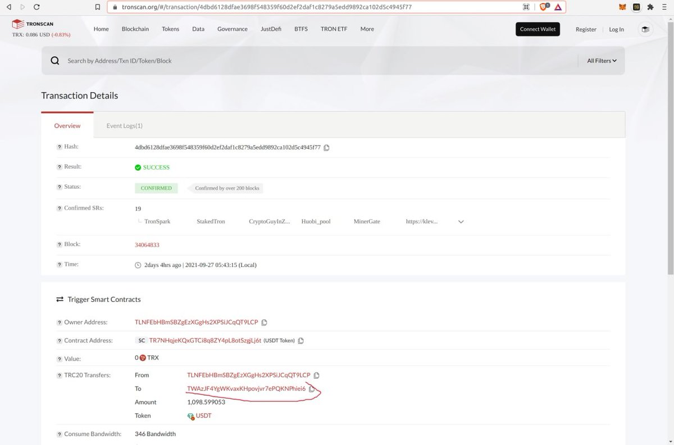Click help icon next to Status

tap(59, 187)
